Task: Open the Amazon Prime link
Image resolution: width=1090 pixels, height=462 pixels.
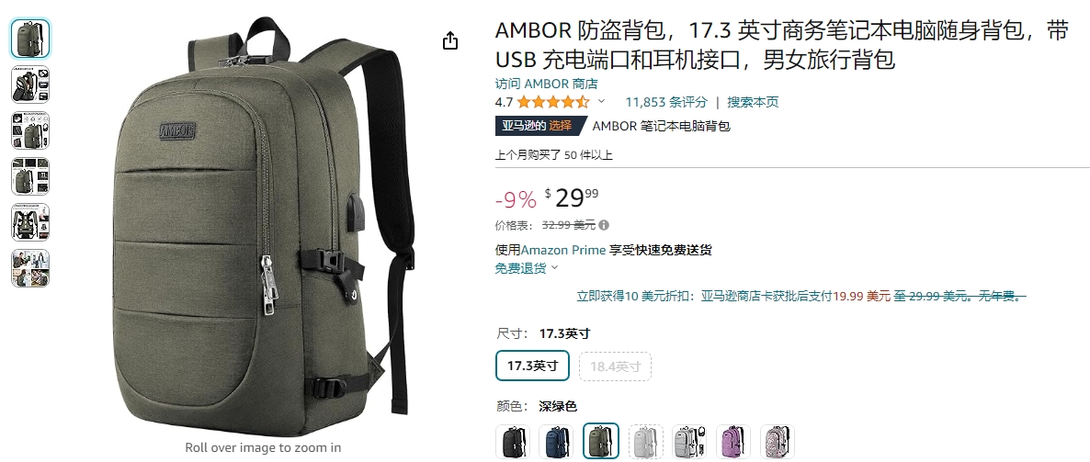Action: pyautogui.click(x=563, y=250)
